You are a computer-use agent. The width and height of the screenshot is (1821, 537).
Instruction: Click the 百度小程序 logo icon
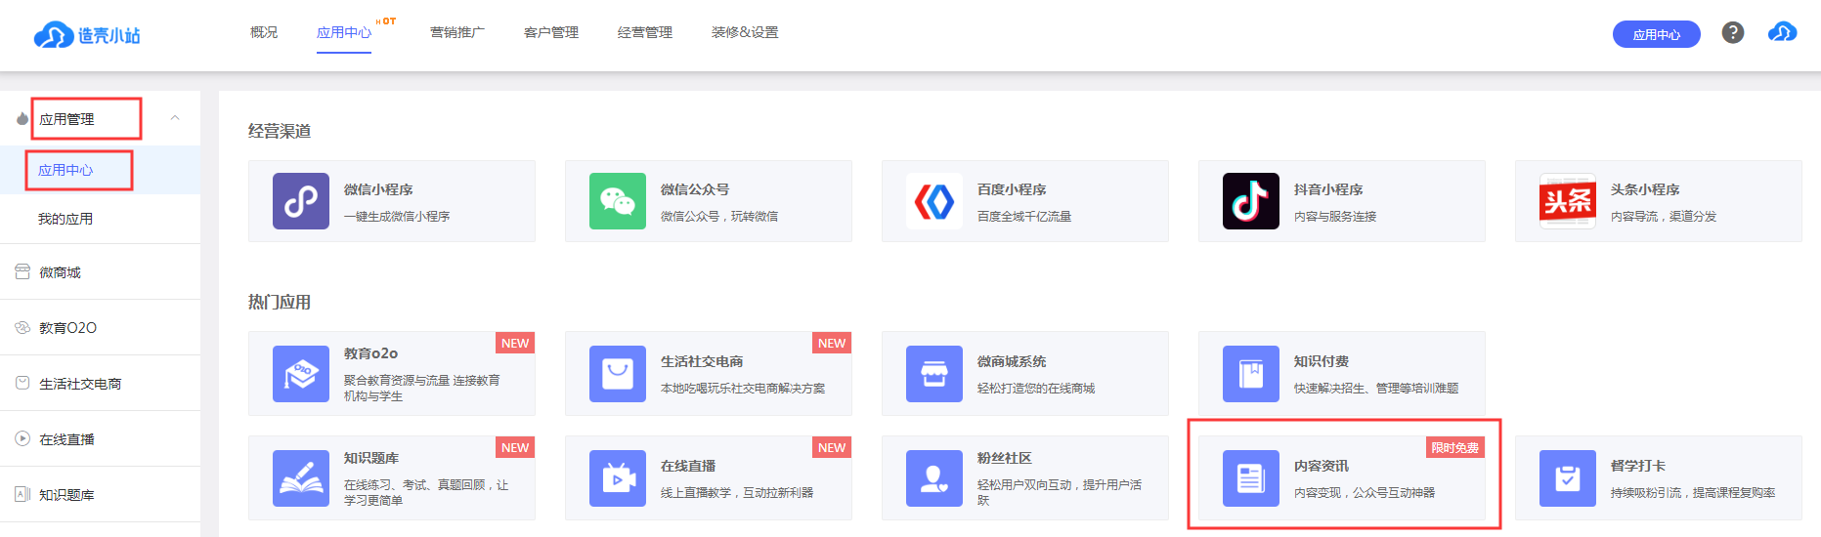(934, 201)
